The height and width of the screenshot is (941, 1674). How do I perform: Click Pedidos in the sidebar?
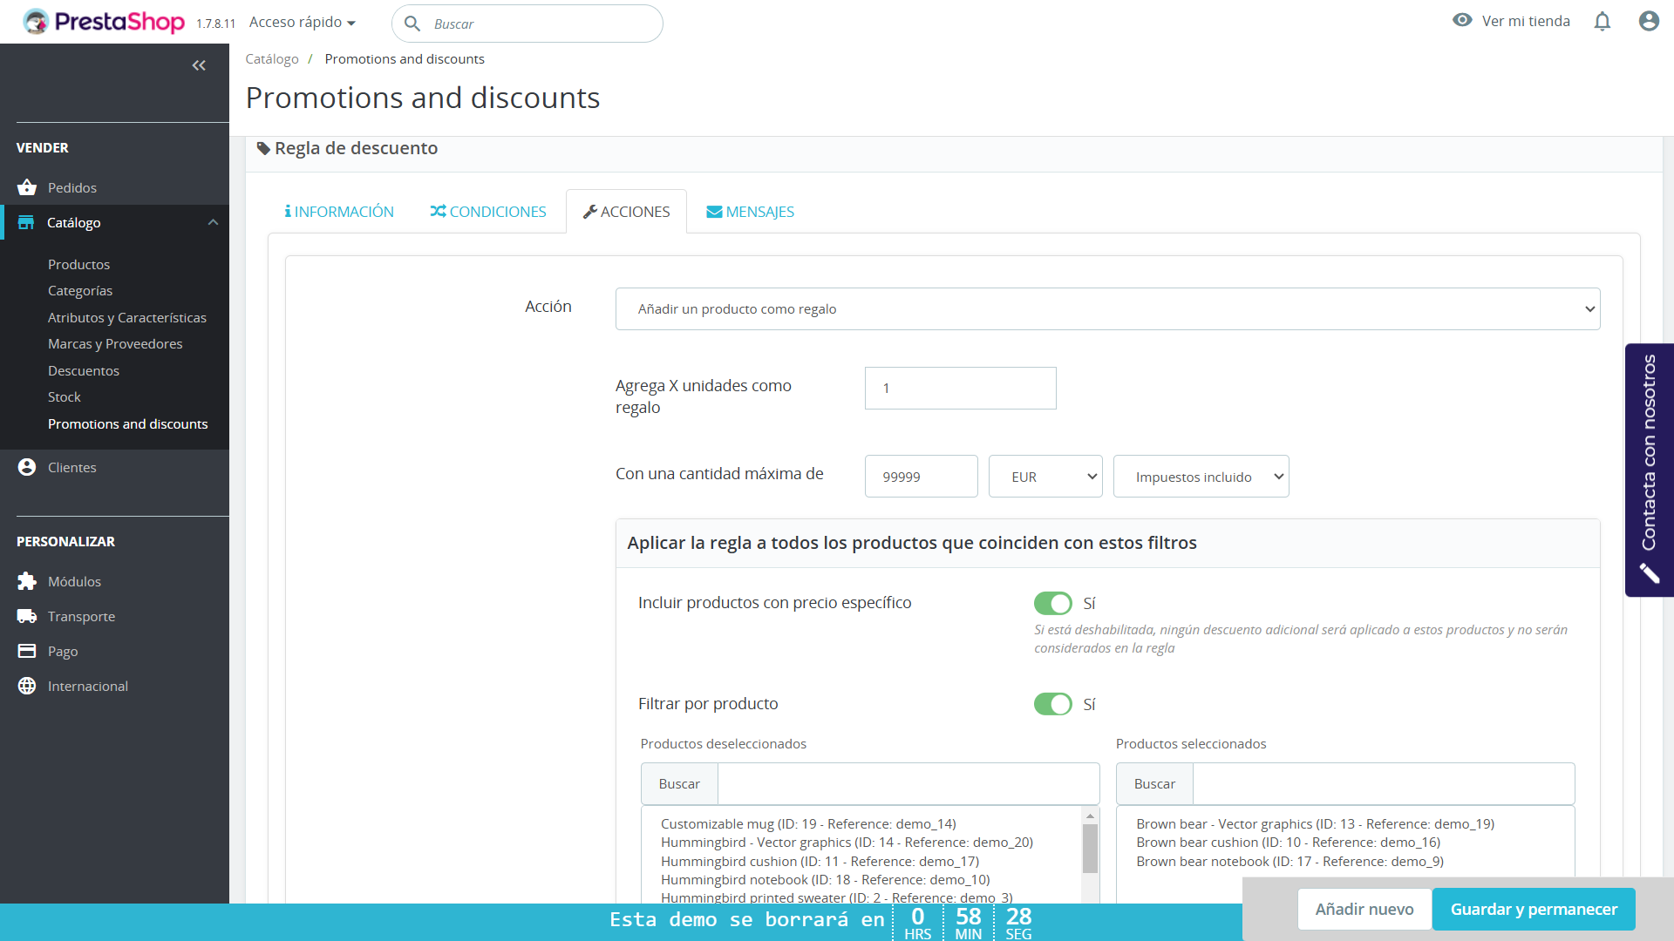pyautogui.click(x=72, y=187)
